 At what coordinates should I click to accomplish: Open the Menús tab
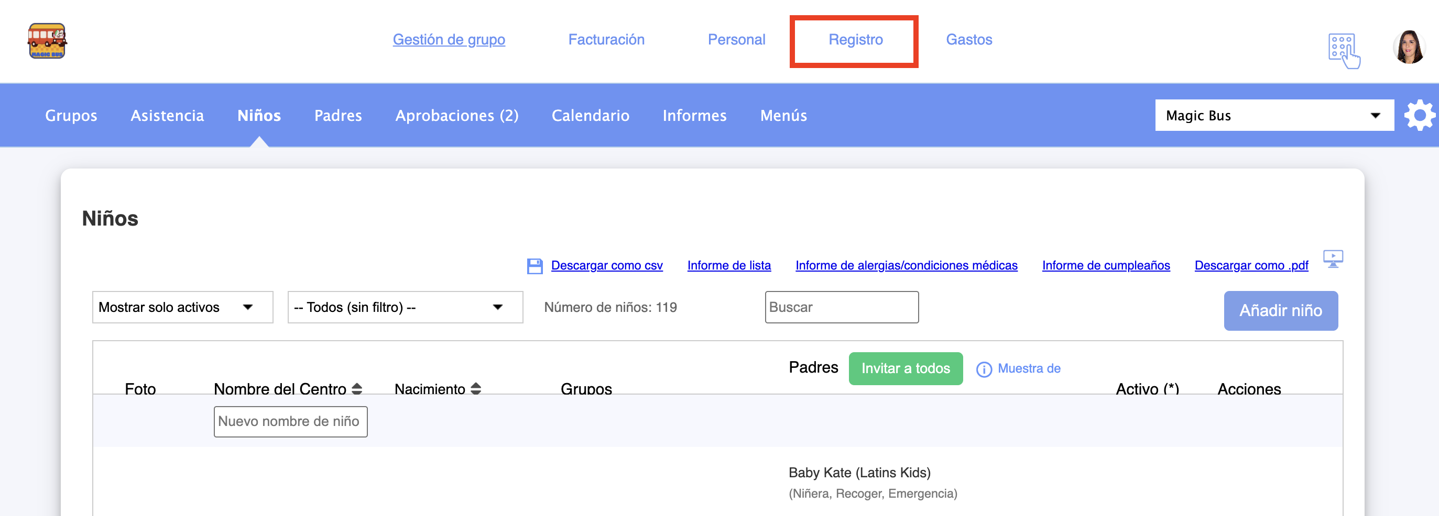783,116
